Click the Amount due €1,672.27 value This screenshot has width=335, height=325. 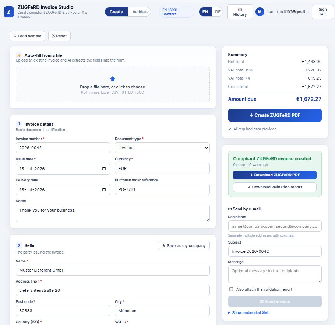309,99
